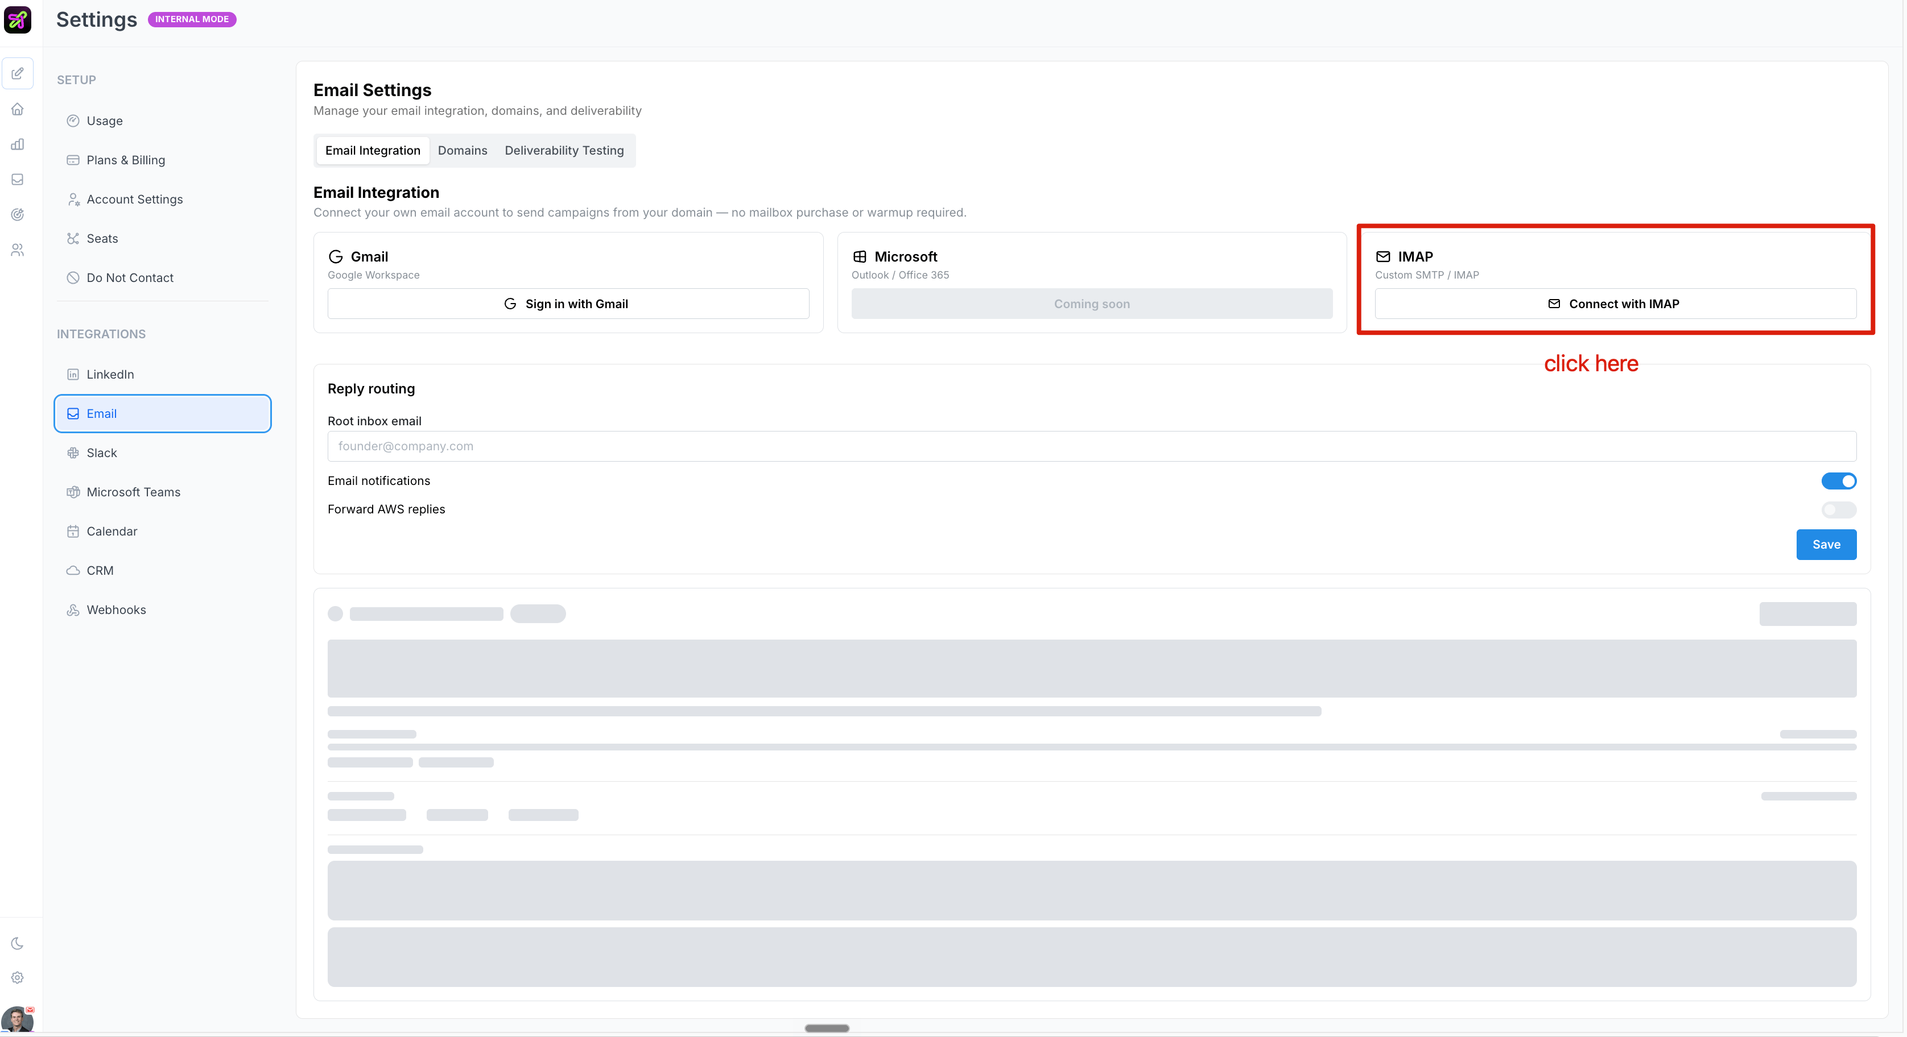Turn off Email notifications toggle
This screenshot has width=1907, height=1037.
pos(1839,481)
